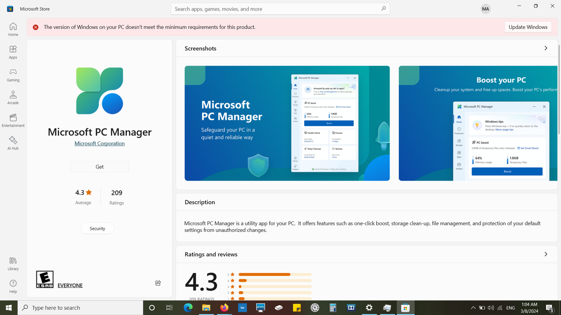Open Settings gear from the taskbar

(369, 308)
